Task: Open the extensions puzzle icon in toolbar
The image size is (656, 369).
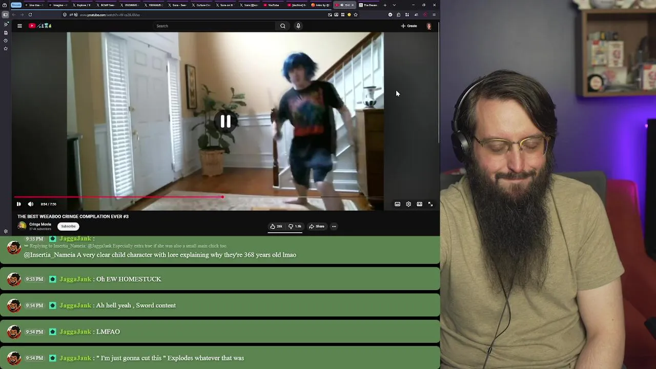Action: pyautogui.click(x=398, y=15)
